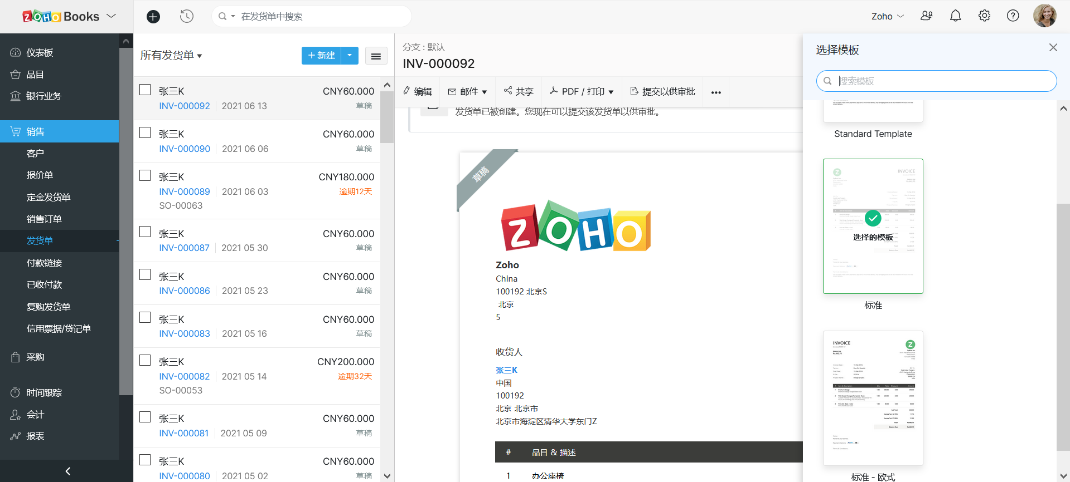Open the users and referrals icon
Viewport: 1070px width, 482px height.
[x=926, y=16]
